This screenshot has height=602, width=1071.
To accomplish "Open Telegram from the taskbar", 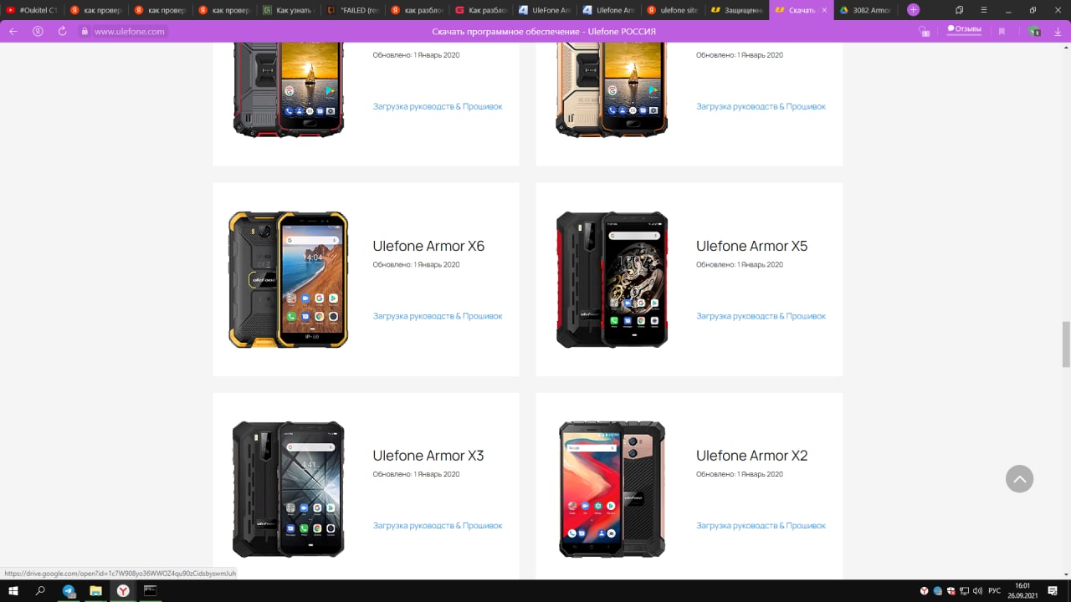I will coord(69,591).
